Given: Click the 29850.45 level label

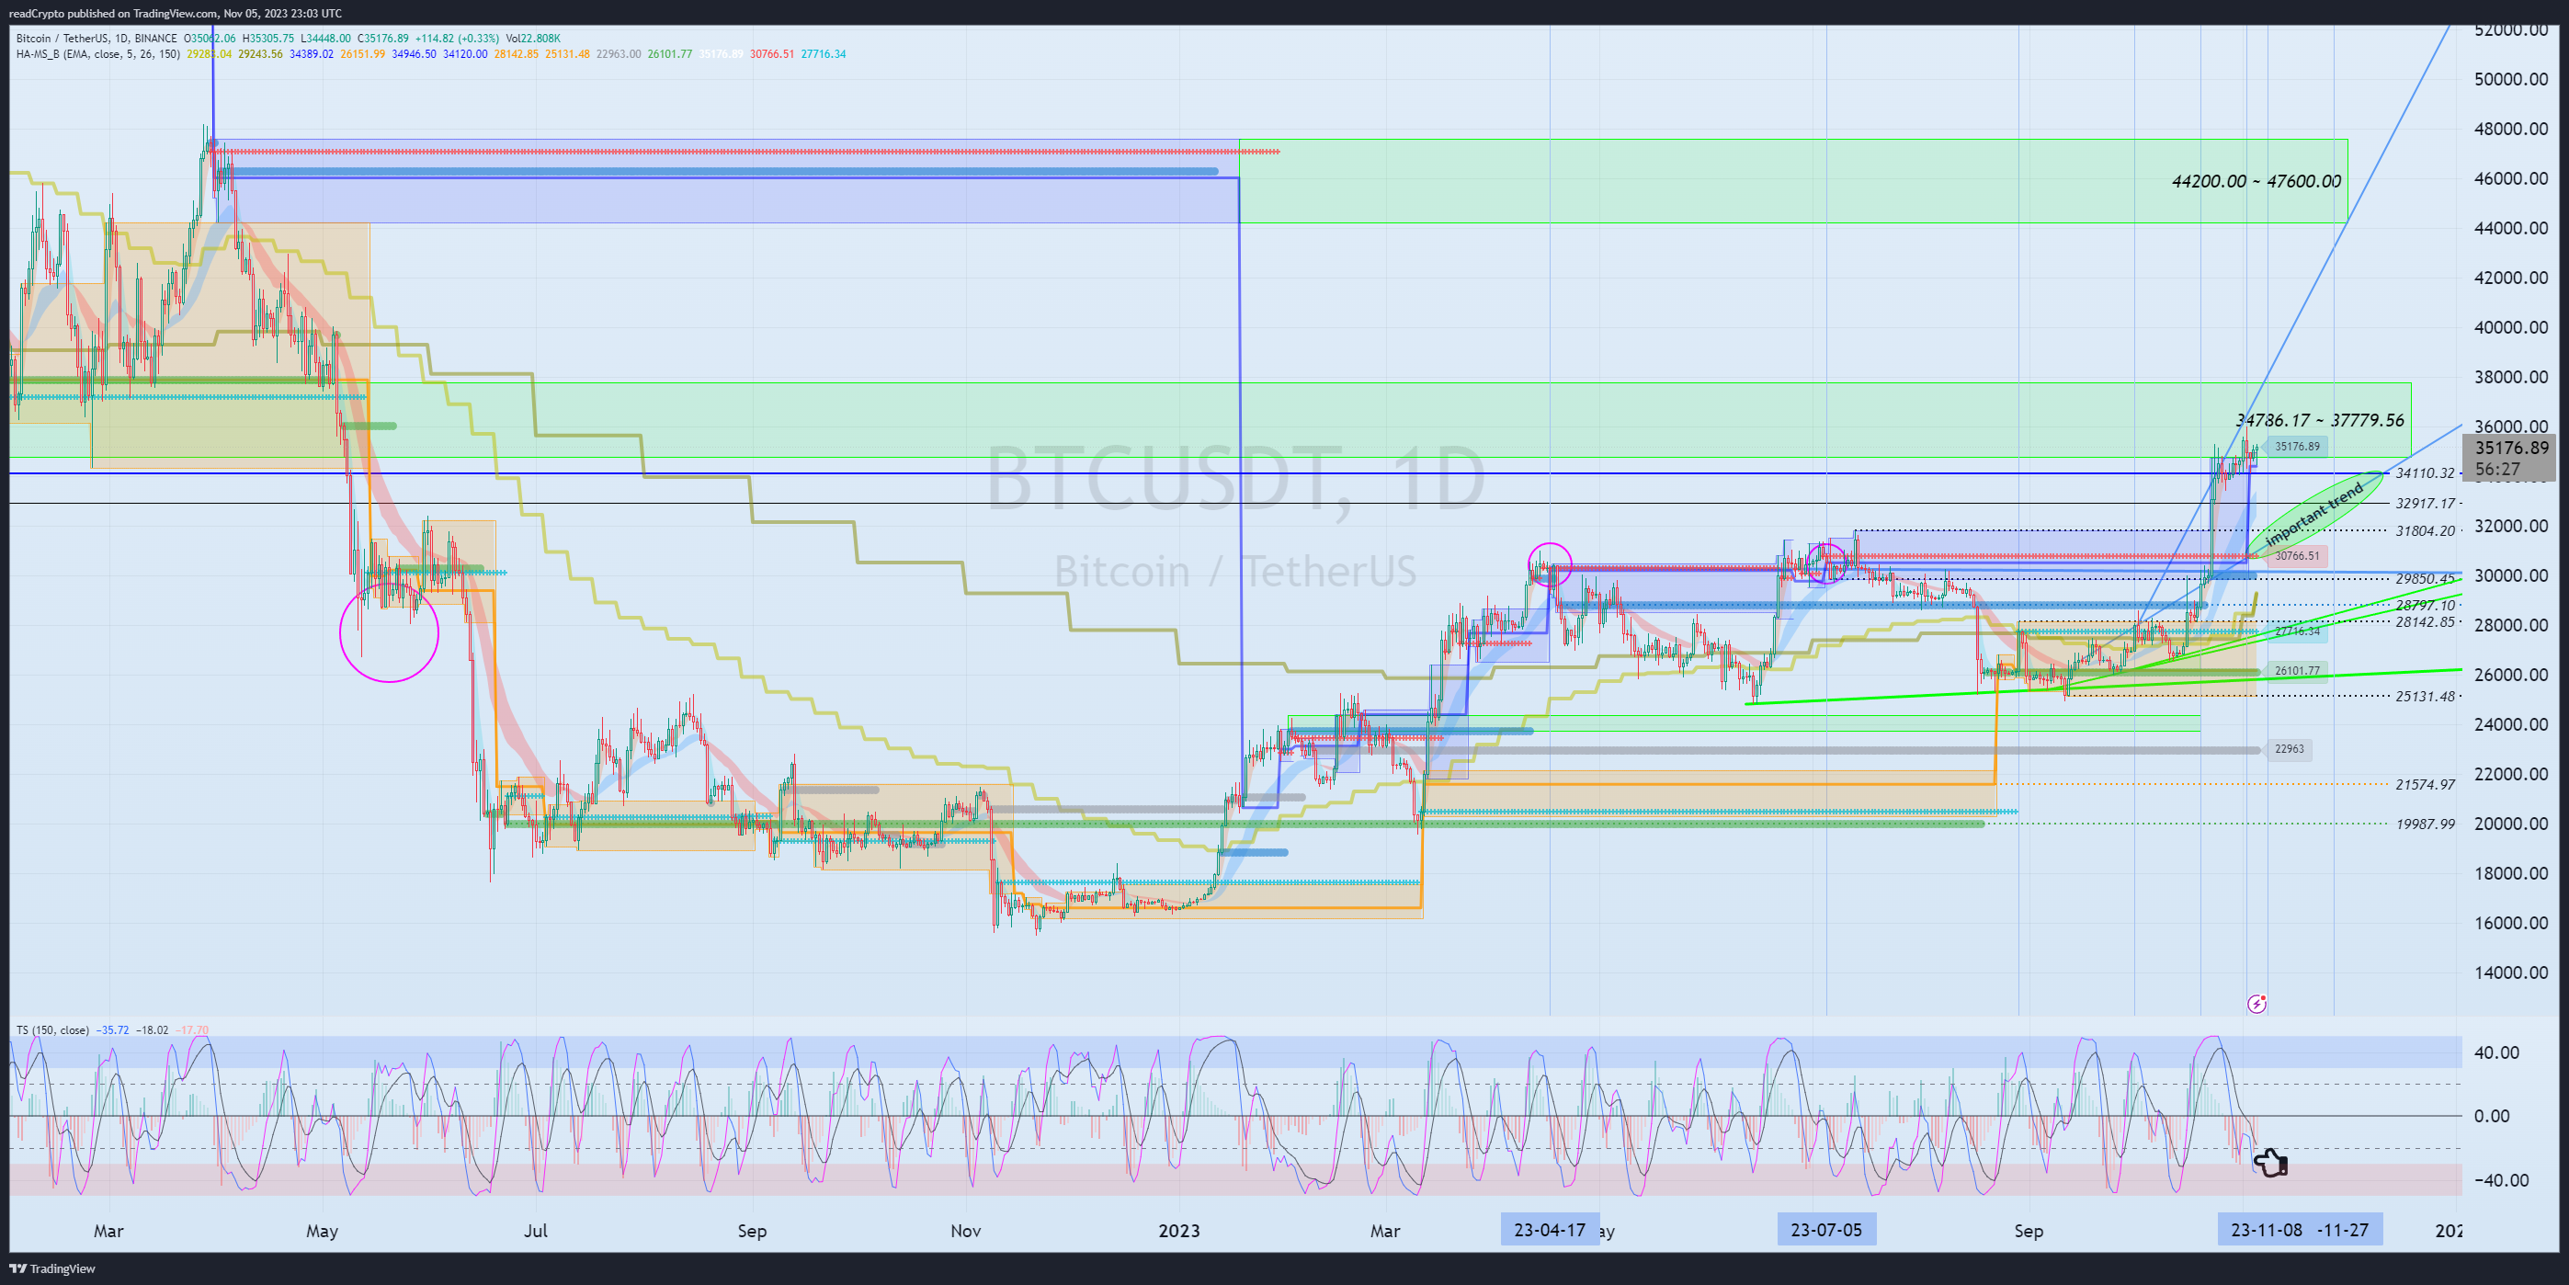Looking at the screenshot, I should click(2426, 579).
